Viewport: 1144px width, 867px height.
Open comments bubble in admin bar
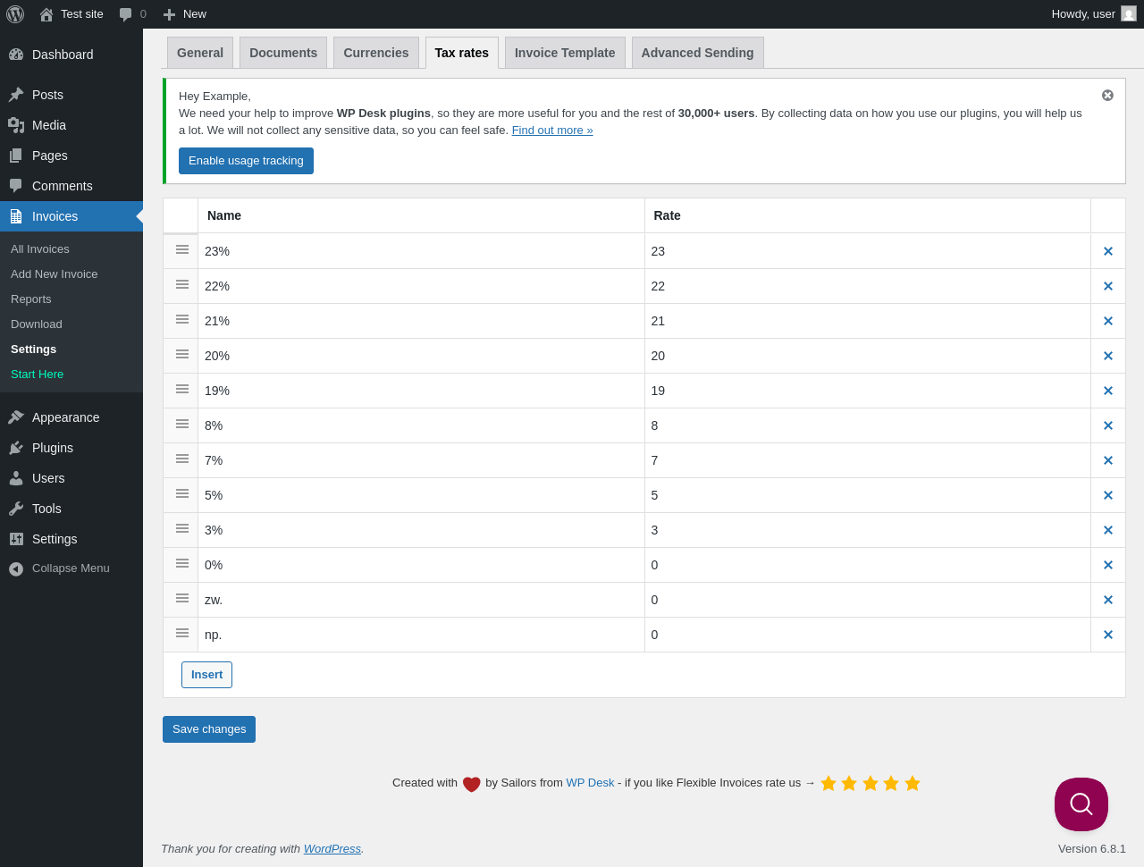[132, 14]
